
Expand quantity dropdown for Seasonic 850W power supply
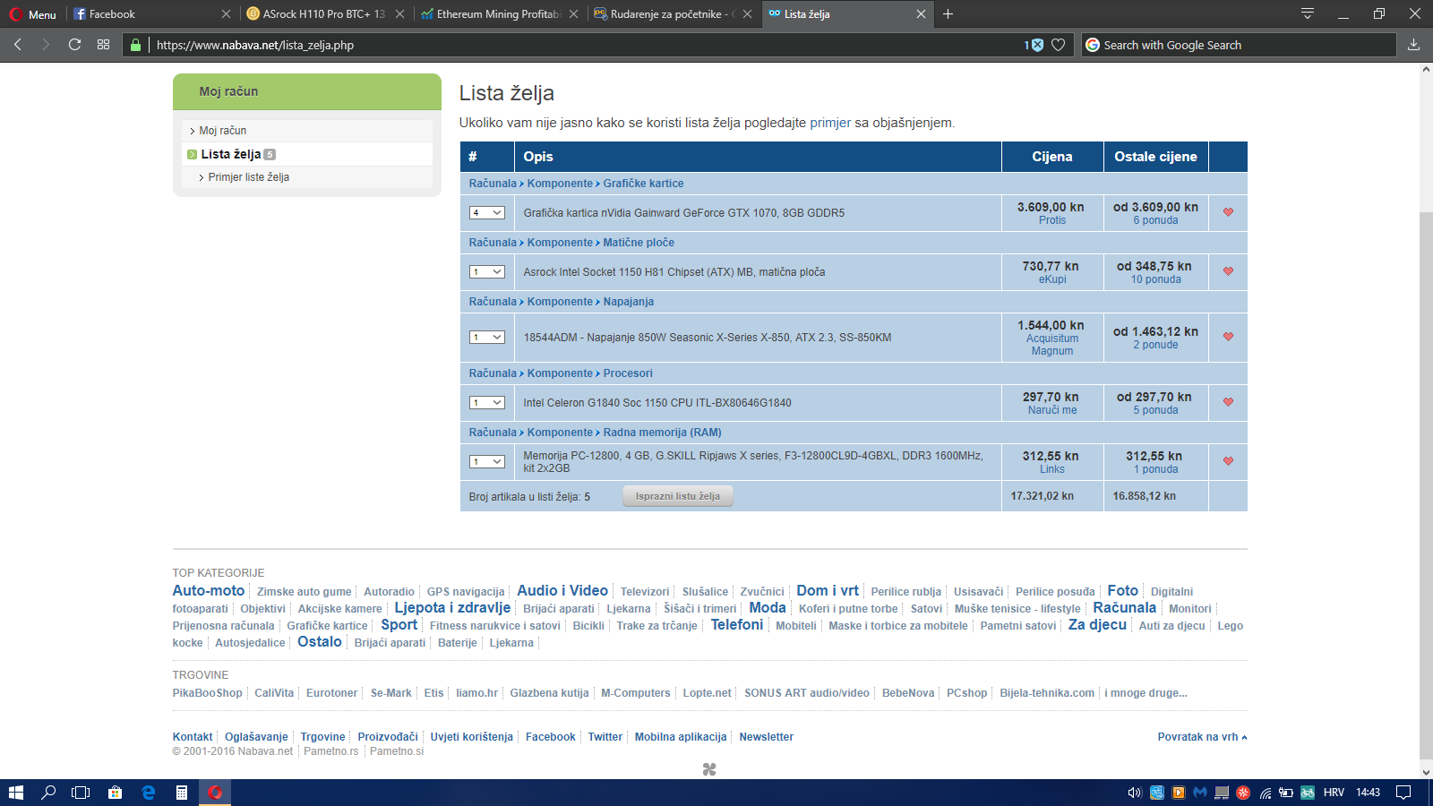(487, 338)
